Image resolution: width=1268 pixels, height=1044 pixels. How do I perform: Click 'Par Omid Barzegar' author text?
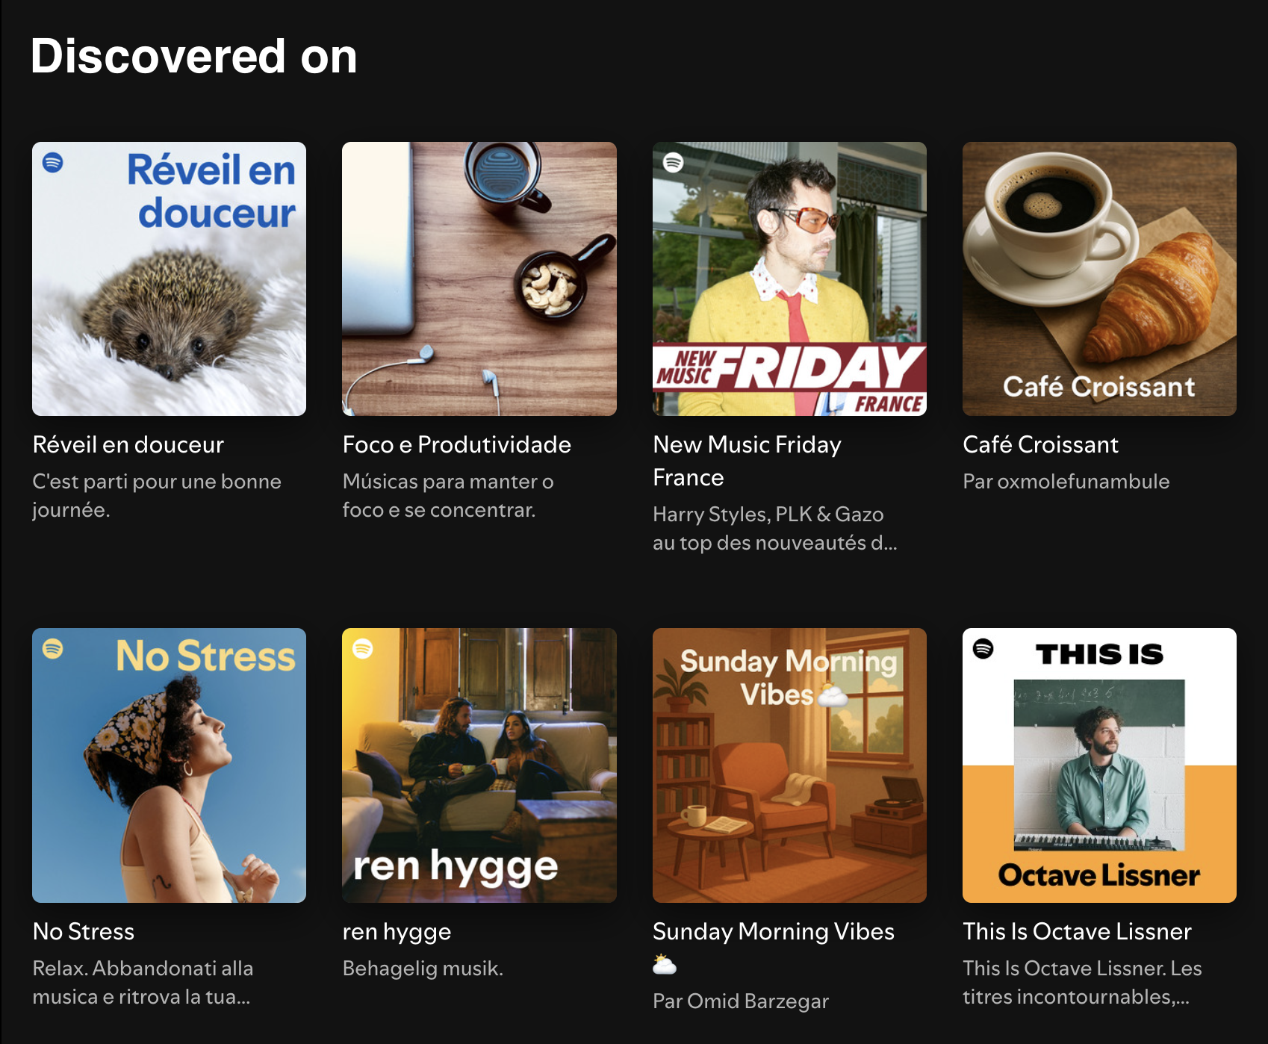pyautogui.click(x=741, y=1001)
